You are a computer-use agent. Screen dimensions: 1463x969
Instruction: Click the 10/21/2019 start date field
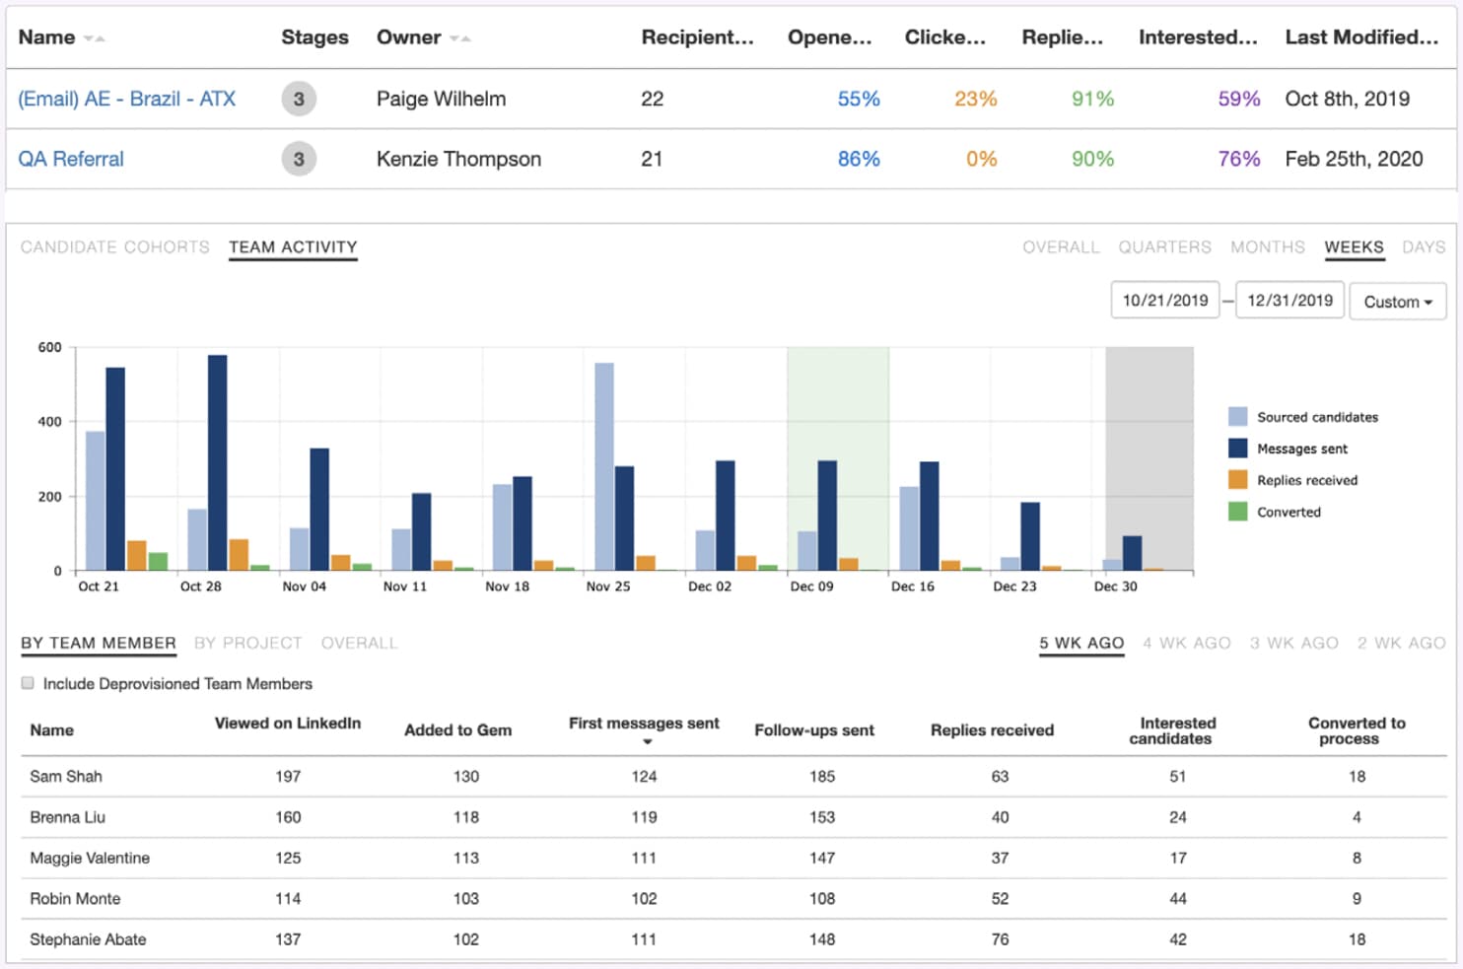[1164, 301]
